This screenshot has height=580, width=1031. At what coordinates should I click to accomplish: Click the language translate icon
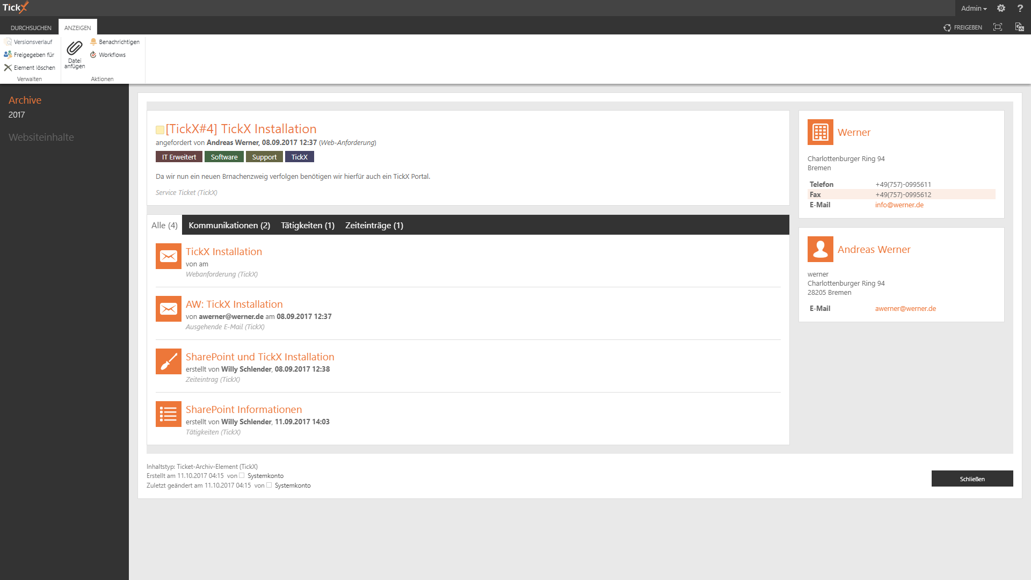point(1019,27)
